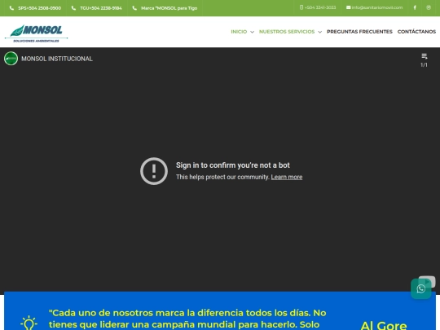Screen dimensions: 440x330
Task: Click the phone icon beside TGU number
Action: pos(73,8)
